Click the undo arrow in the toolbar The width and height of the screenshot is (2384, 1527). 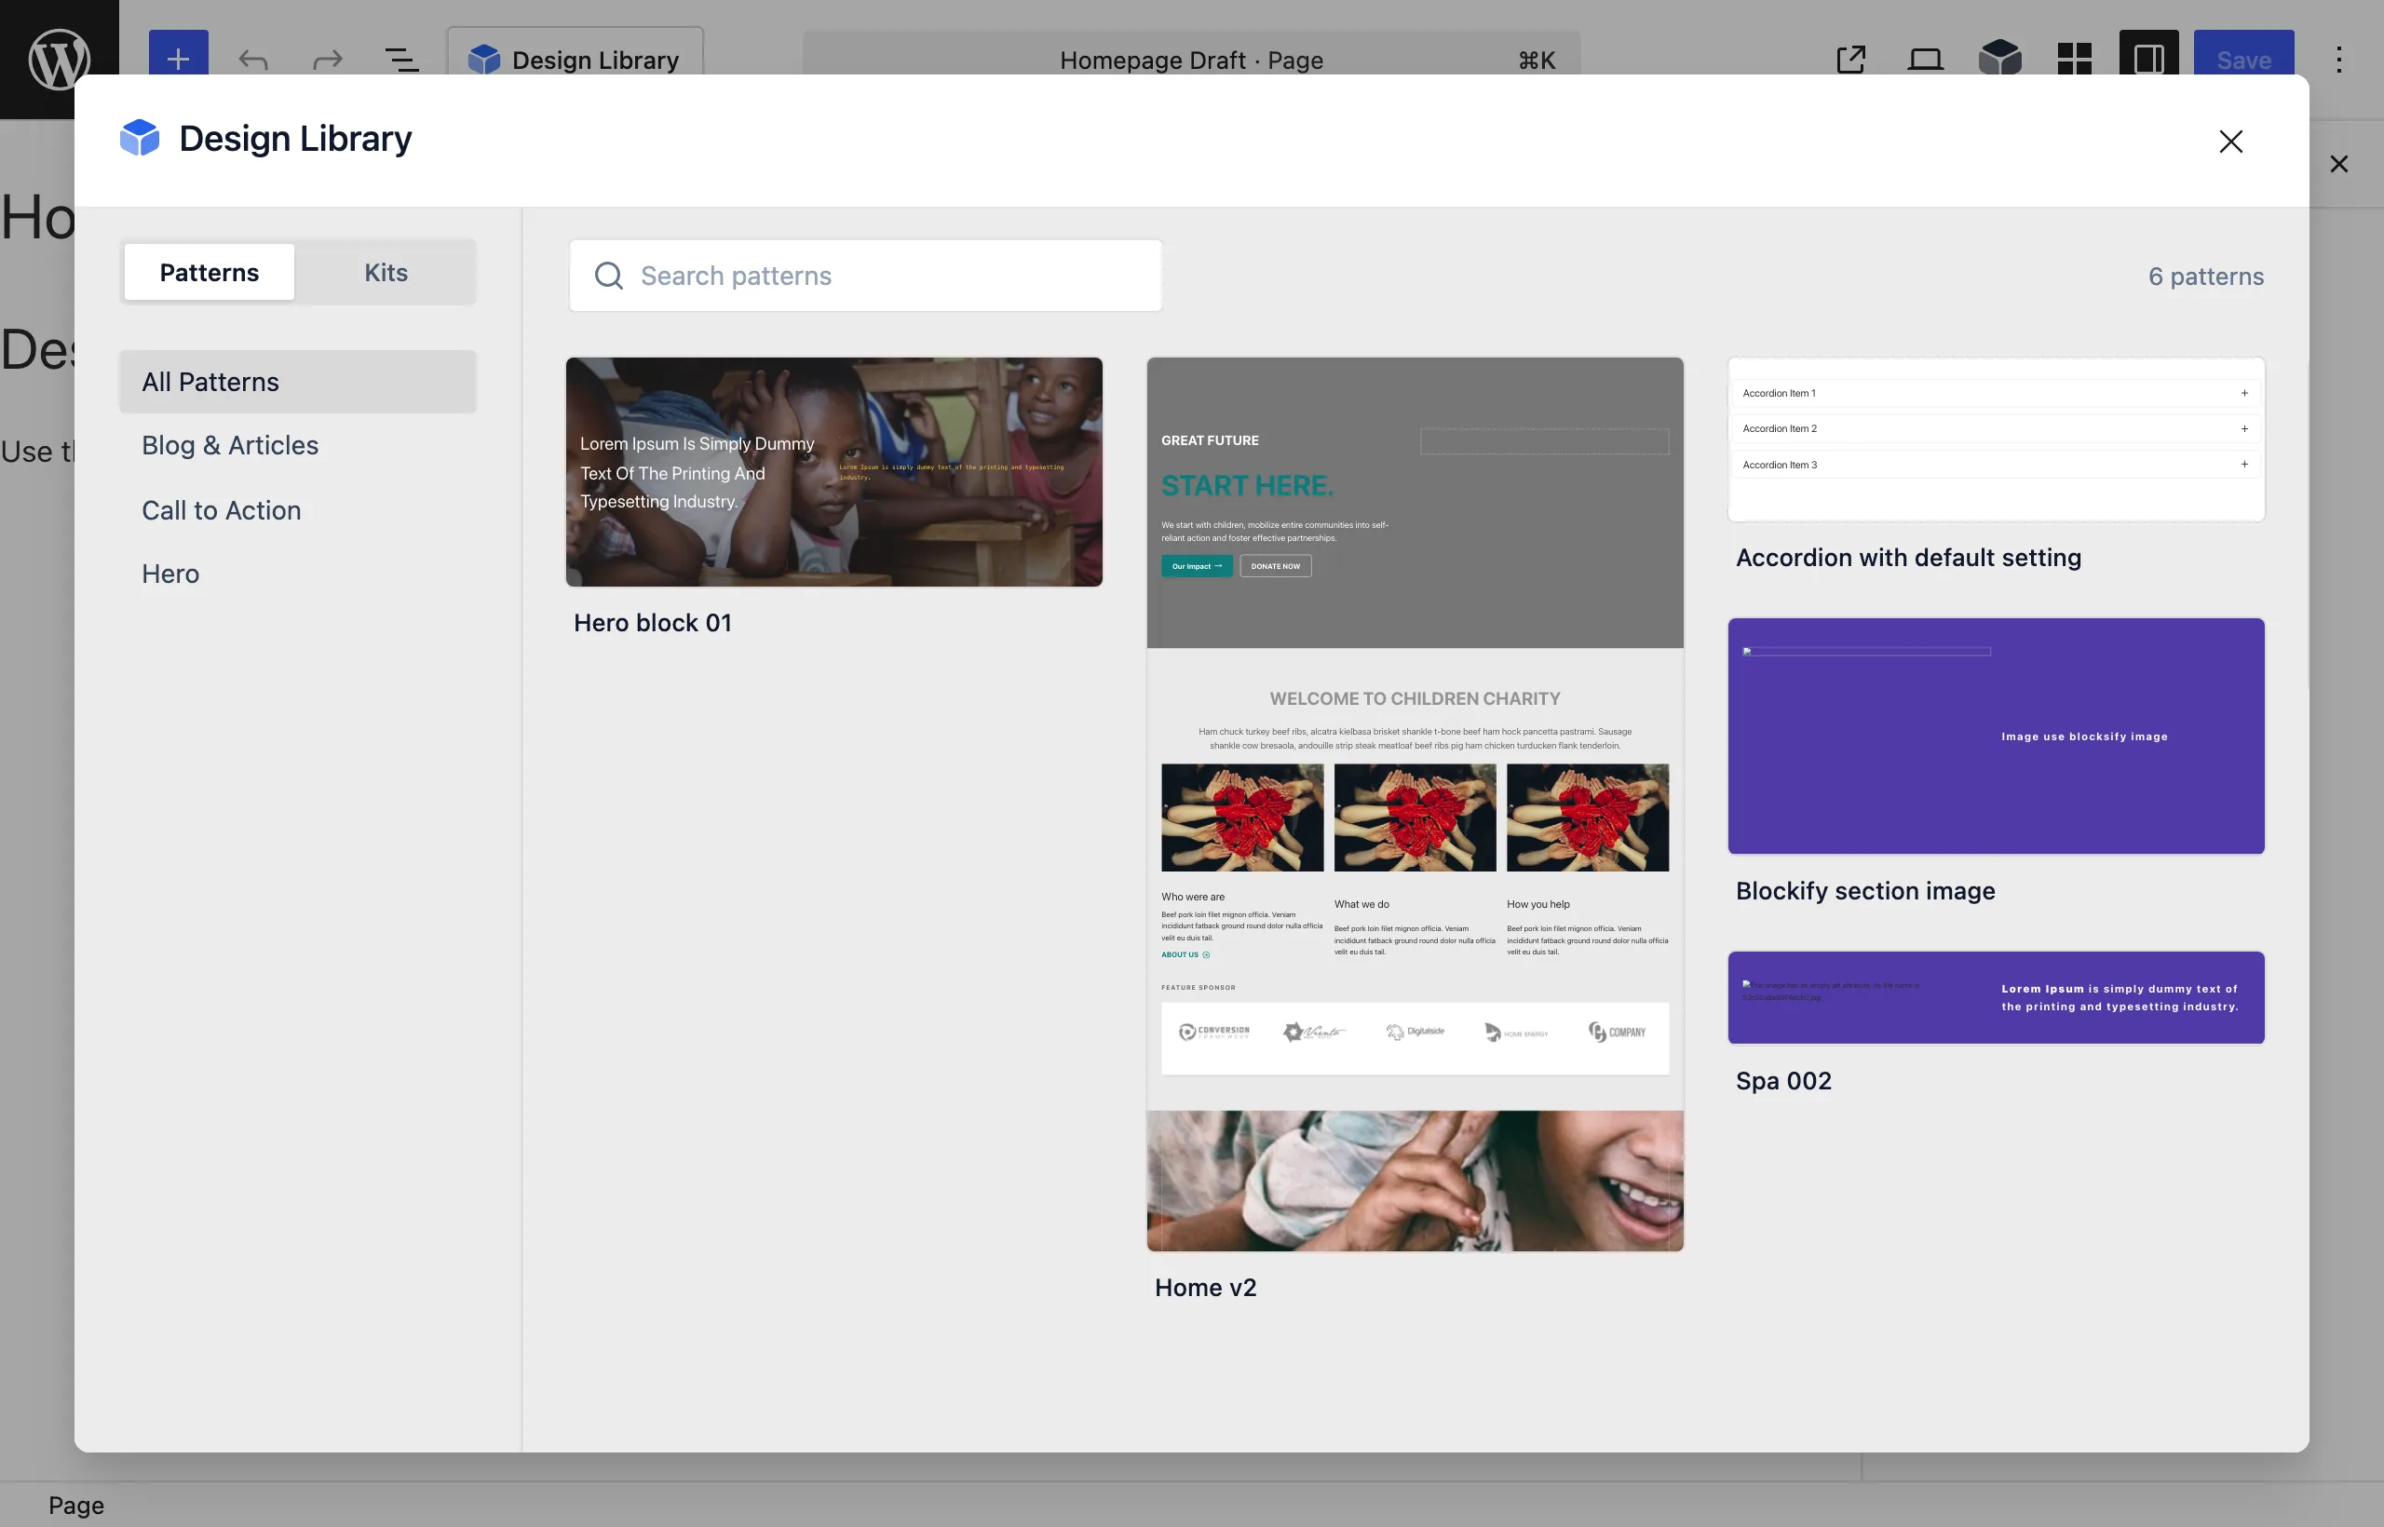(x=254, y=60)
